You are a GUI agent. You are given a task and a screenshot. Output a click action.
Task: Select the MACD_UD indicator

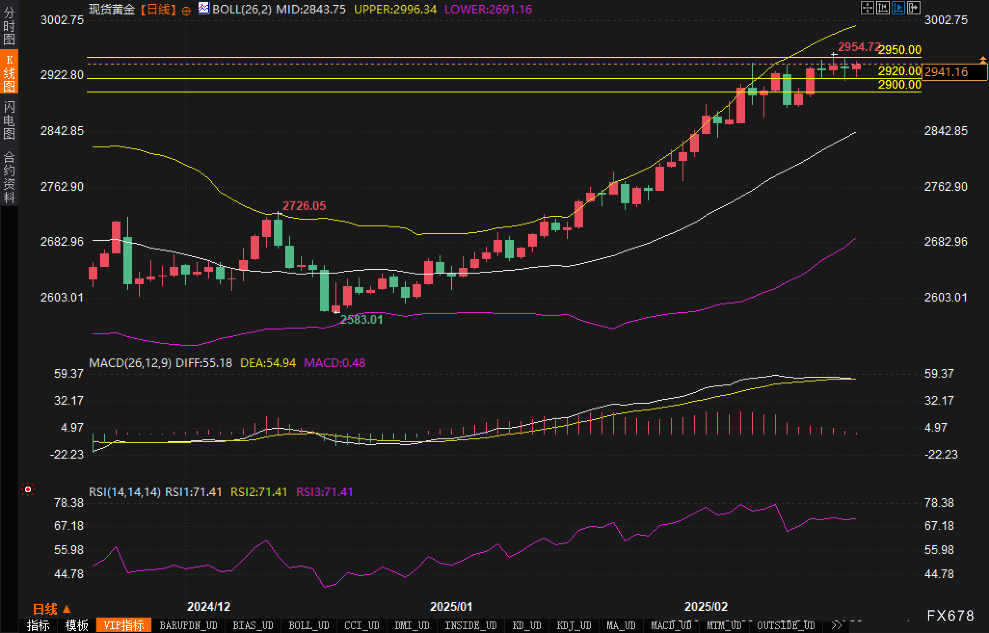[670, 625]
